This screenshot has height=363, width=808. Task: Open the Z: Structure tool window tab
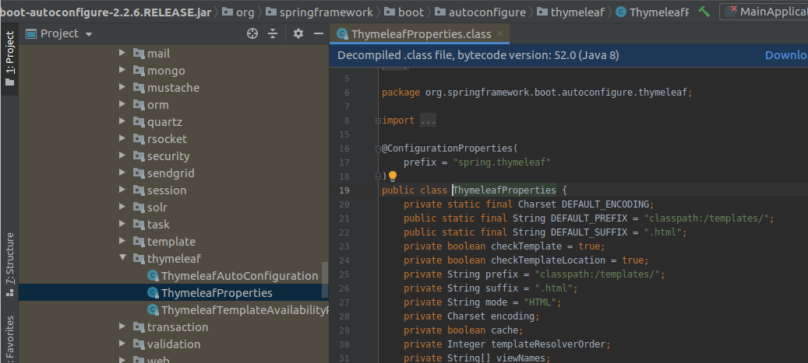coord(10,264)
